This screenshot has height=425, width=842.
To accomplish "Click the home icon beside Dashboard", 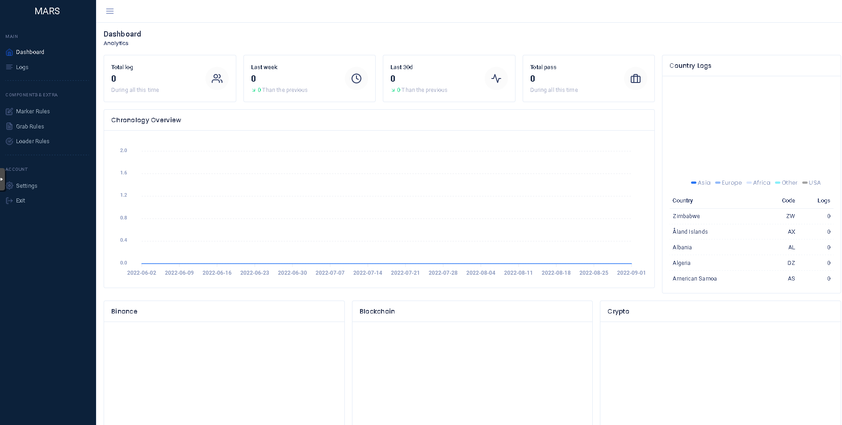I will coord(9,52).
